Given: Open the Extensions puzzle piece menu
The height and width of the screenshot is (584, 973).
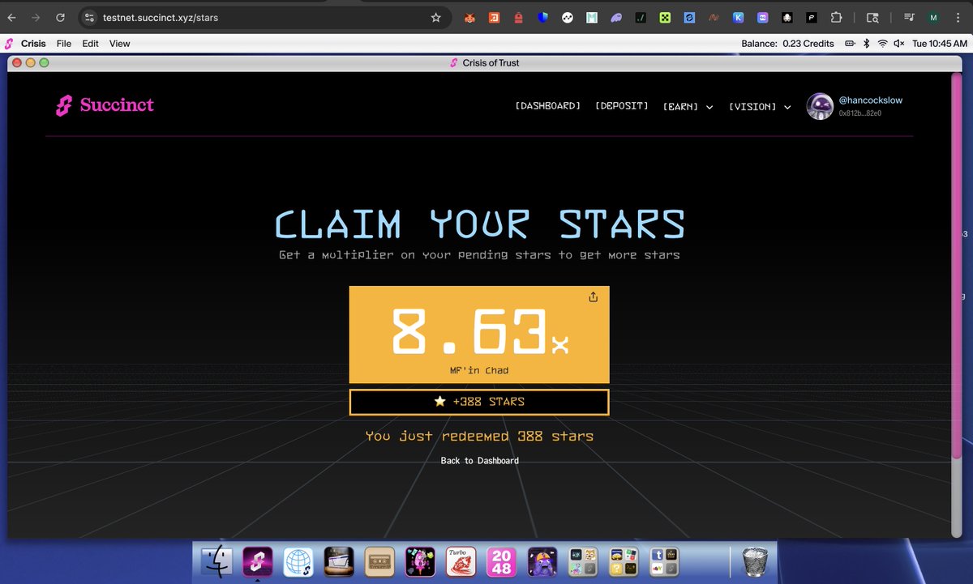Looking at the screenshot, I should click(837, 17).
